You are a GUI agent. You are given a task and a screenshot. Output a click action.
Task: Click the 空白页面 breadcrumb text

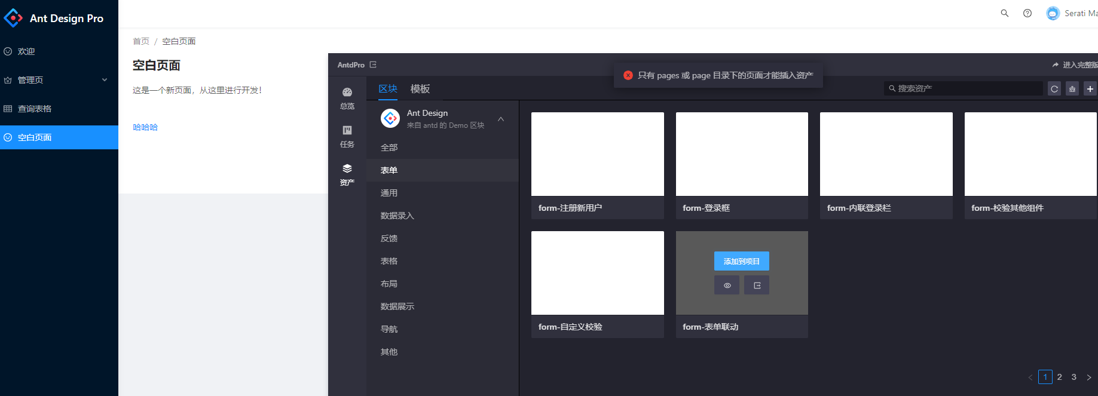coord(179,41)
